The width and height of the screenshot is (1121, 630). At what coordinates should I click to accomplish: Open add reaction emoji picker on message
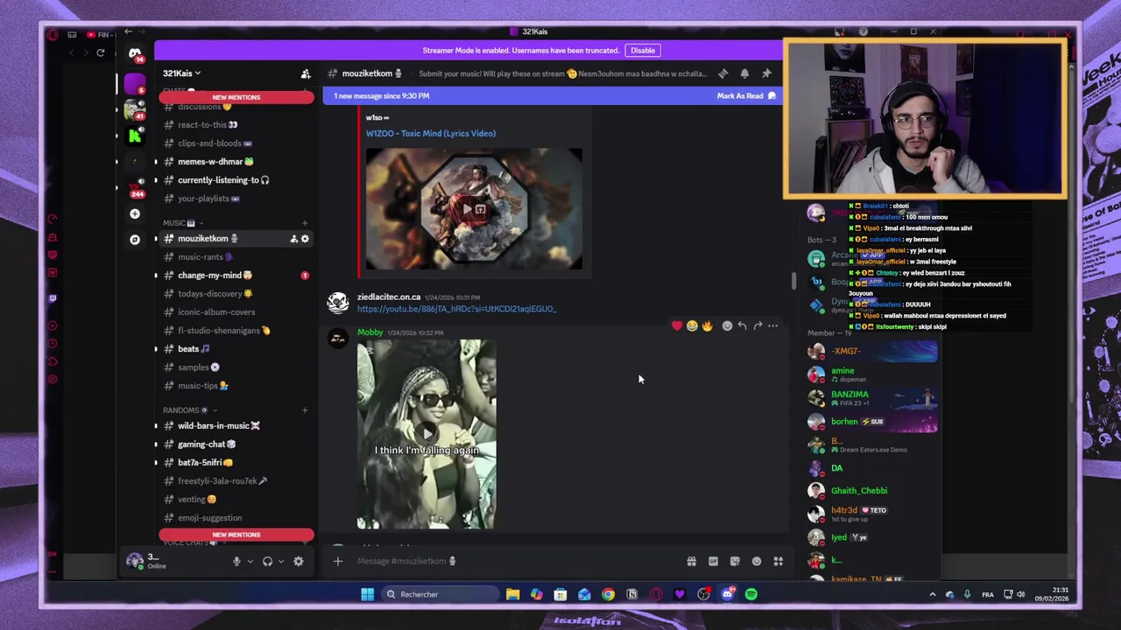coord(727,325)
